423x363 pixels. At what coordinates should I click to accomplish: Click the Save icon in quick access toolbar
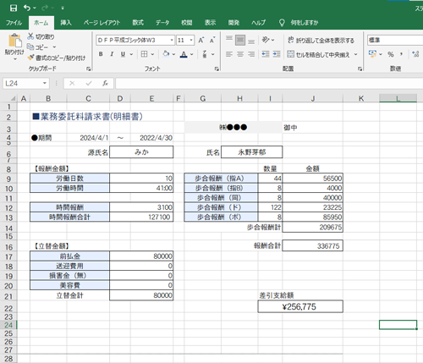pyautogui.click(x=14, y=8)
